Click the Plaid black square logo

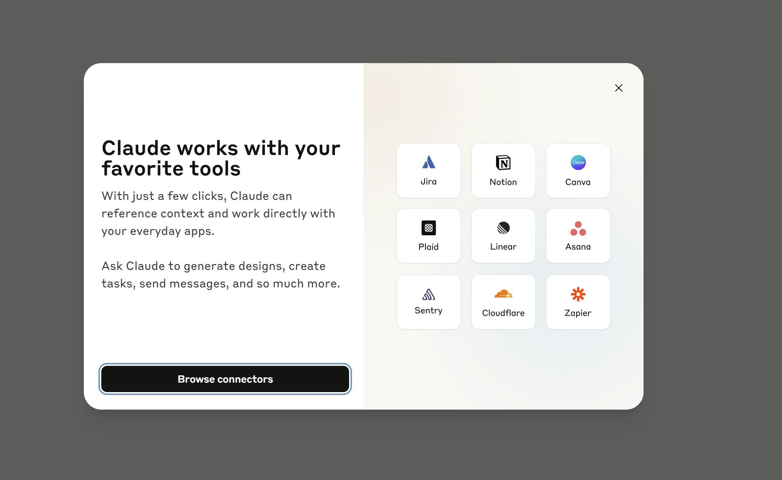tap(429, 228)
